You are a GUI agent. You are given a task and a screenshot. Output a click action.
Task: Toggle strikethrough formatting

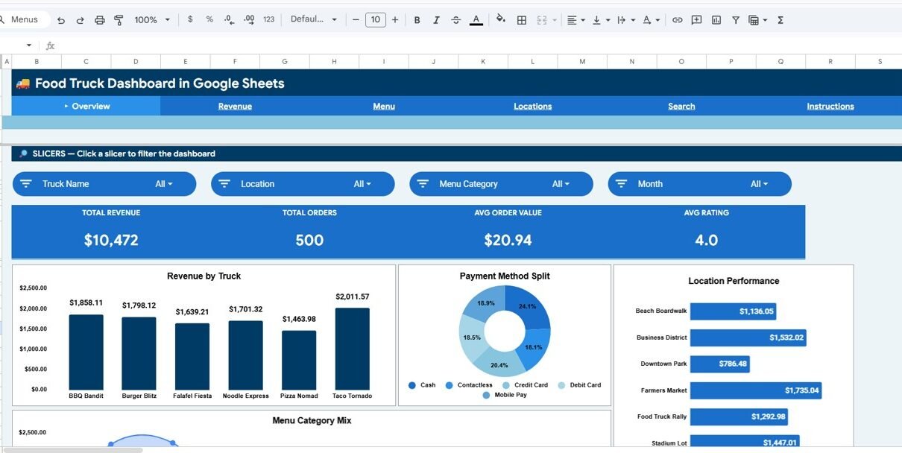click(455, 20)
